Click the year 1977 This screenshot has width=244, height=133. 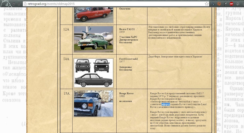click(122, 62)
